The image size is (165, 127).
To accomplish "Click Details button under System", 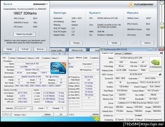I will click(115, 43).
